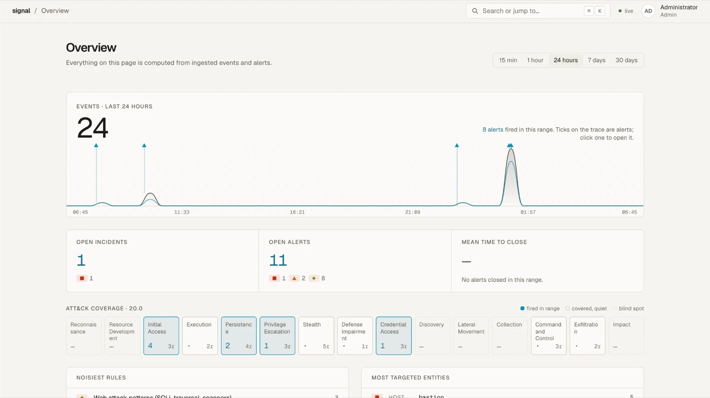Open the alert tick after 21:09
Screen dimensions: 710x398
pos(457,146)
